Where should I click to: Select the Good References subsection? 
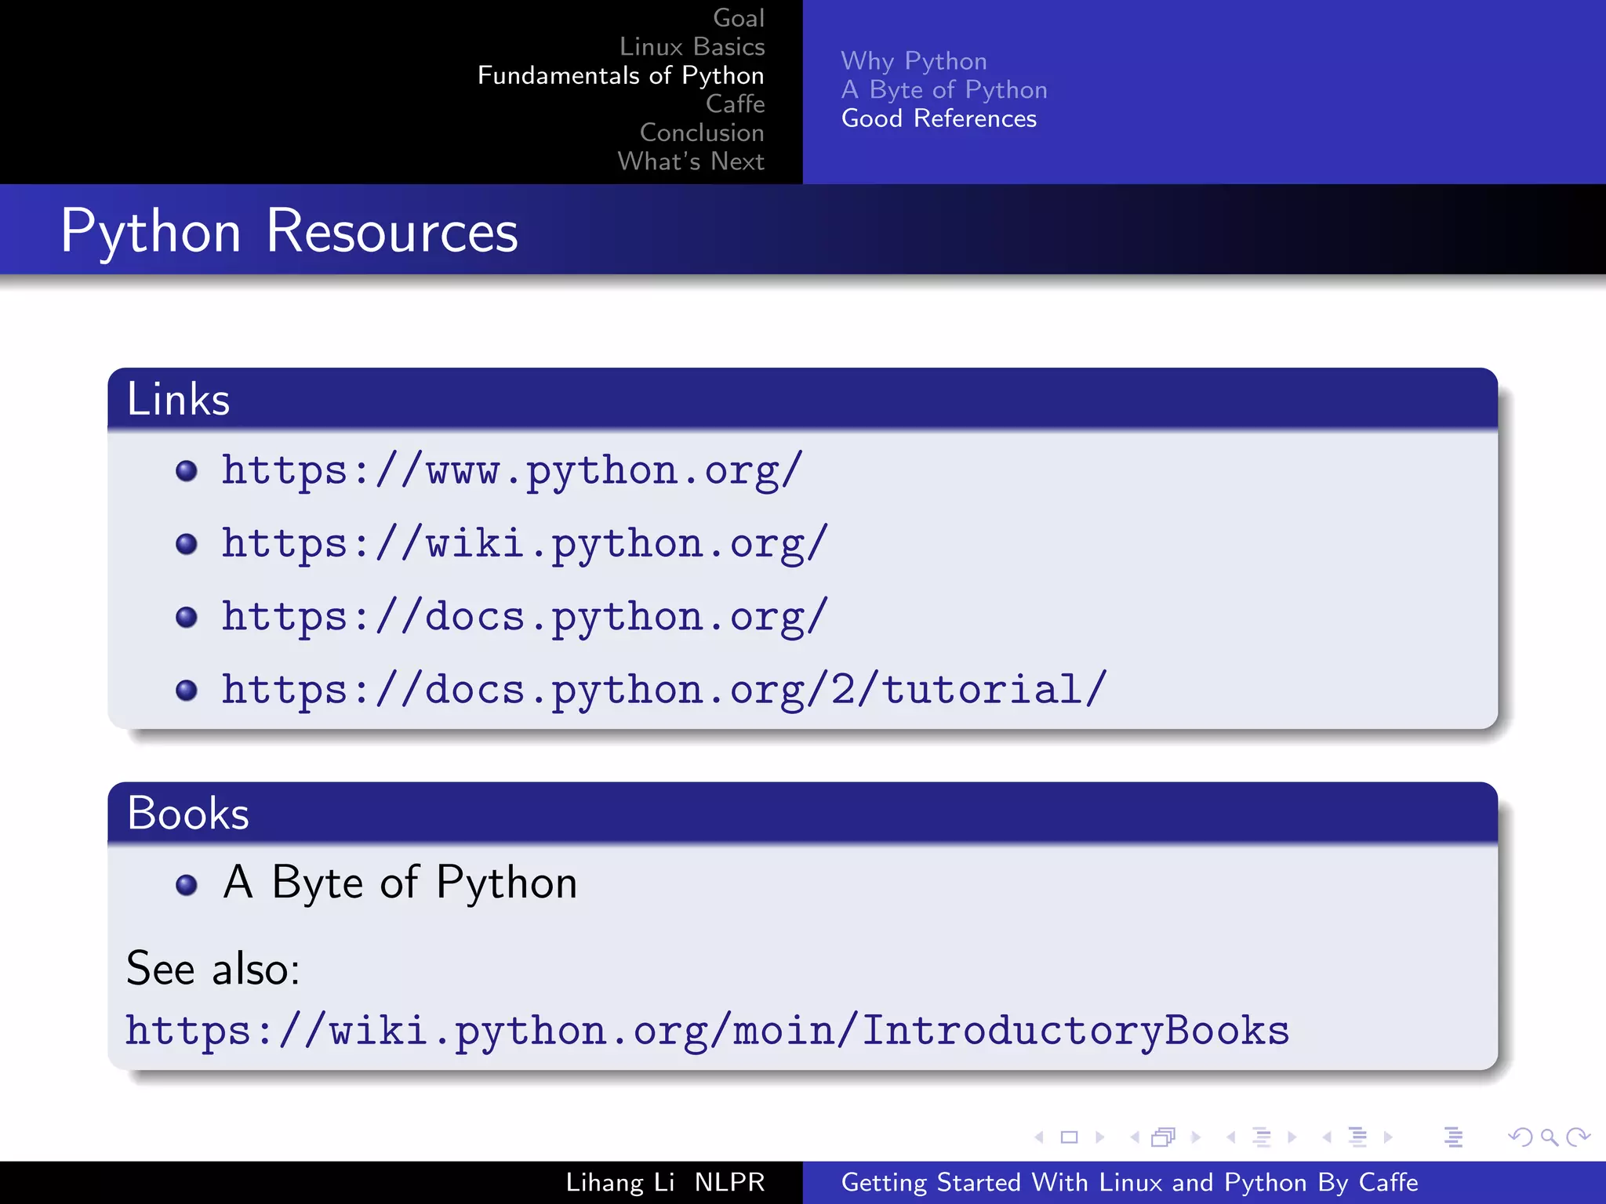click(x=939, y=118)
